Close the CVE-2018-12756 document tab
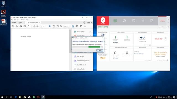The width and height of the screenshot is (177, 99). click(40, 23)
